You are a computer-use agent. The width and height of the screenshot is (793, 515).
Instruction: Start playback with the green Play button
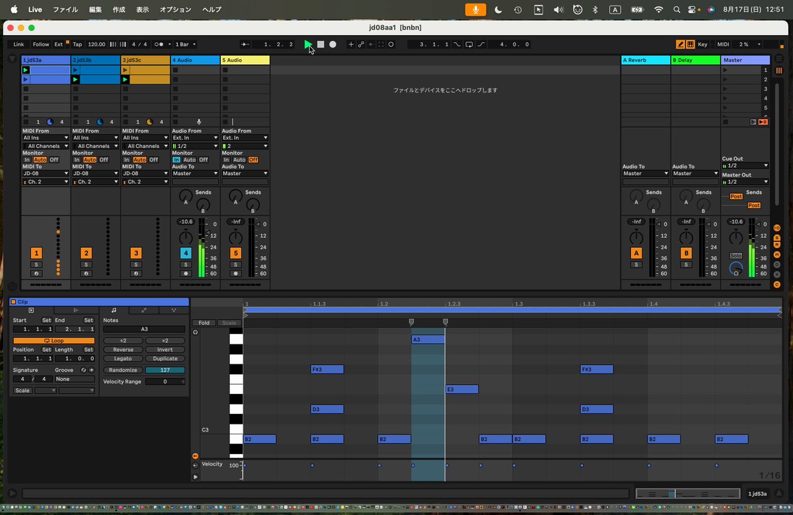308,44
